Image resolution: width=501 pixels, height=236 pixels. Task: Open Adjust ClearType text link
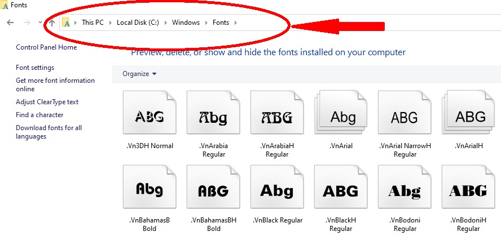pos(47,102)
